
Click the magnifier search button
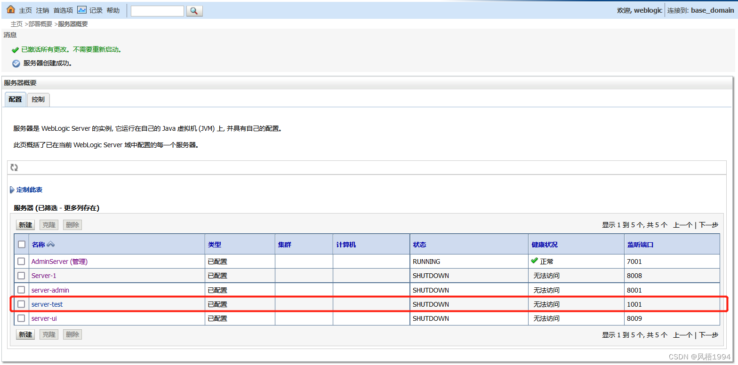(x=194, y=11)
